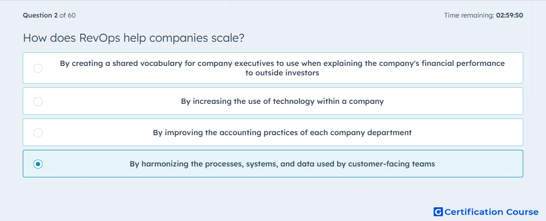Click 'to outside investors' line in first answer
The image size is (546, 221).
coord(282,73)
